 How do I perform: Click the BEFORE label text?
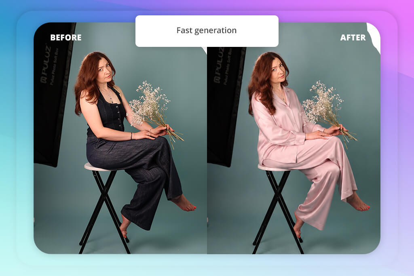pyautogui.click(x=66, y=38)
